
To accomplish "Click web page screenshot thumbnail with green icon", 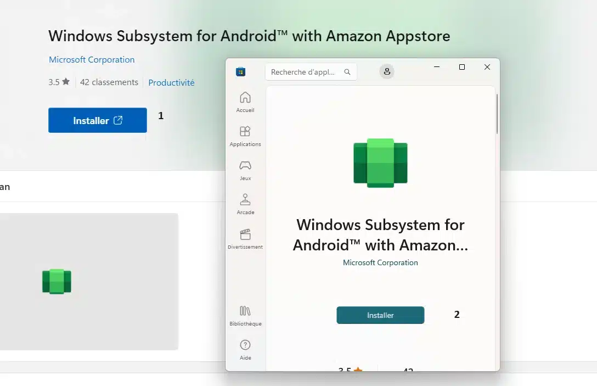I will coord(89,282).
